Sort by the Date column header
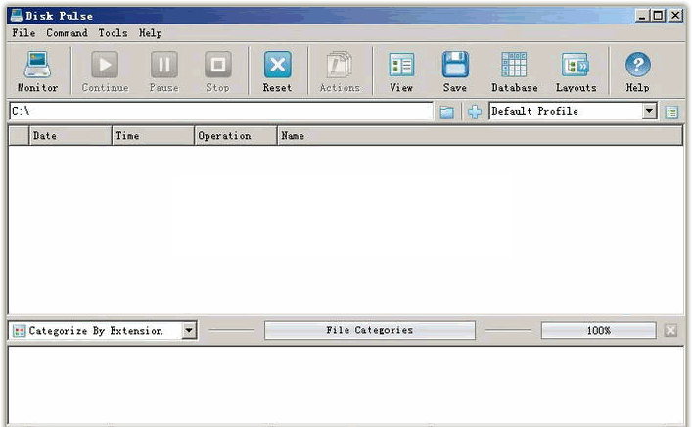This screenshot has height=427, width=692. (x=70, y=136)
